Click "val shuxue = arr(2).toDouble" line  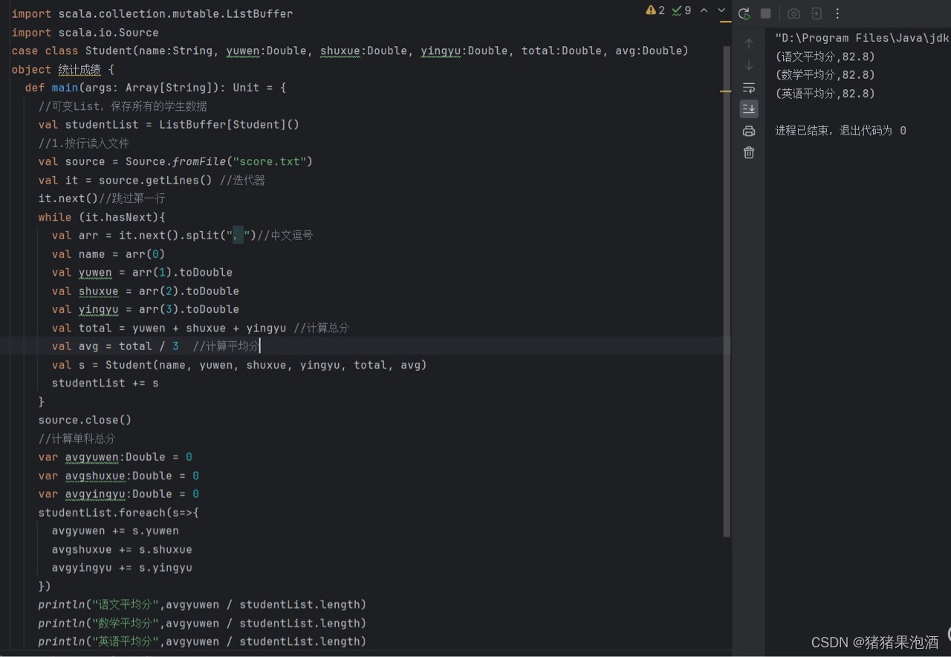coord(146,291)
